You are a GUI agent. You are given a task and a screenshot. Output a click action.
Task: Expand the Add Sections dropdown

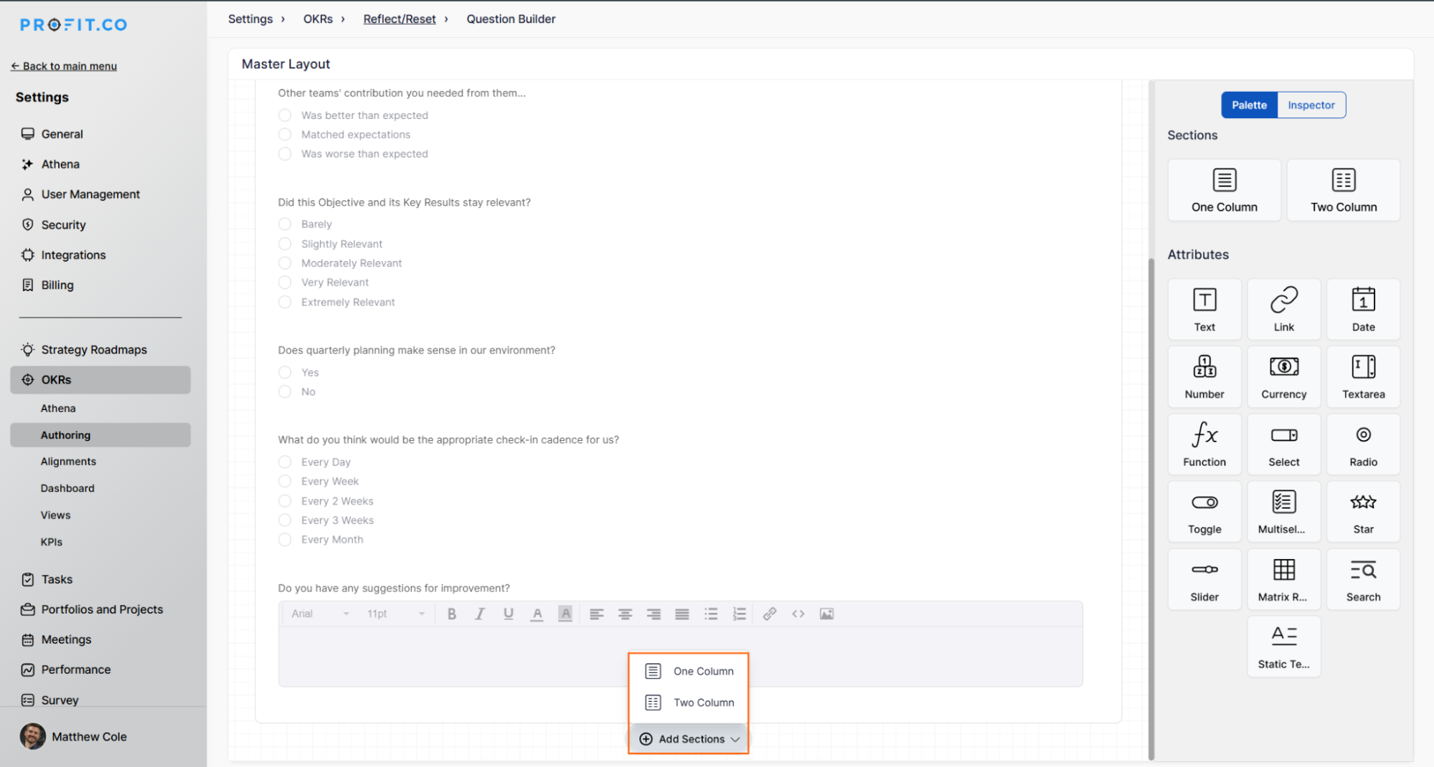click(688, 738)
